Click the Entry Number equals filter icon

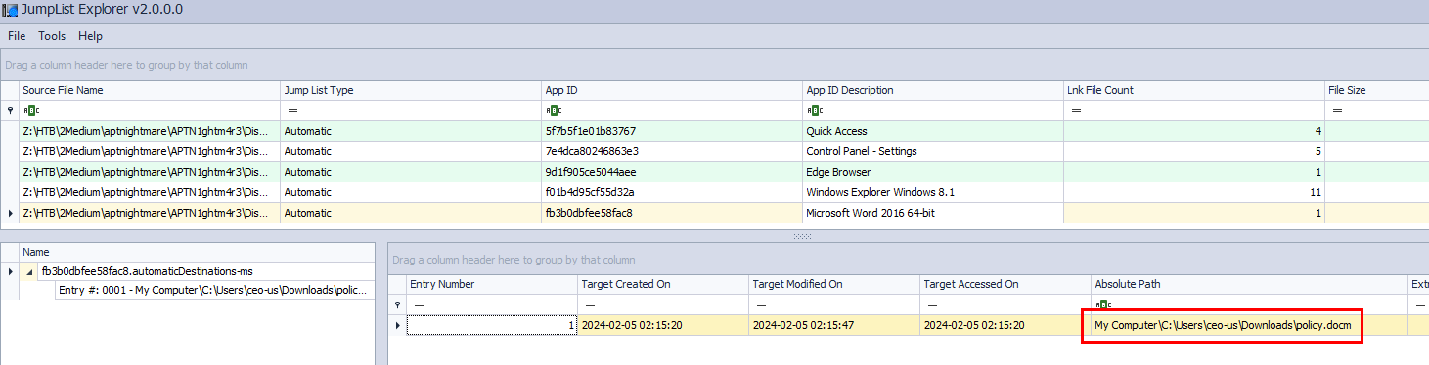pos(418,305)
